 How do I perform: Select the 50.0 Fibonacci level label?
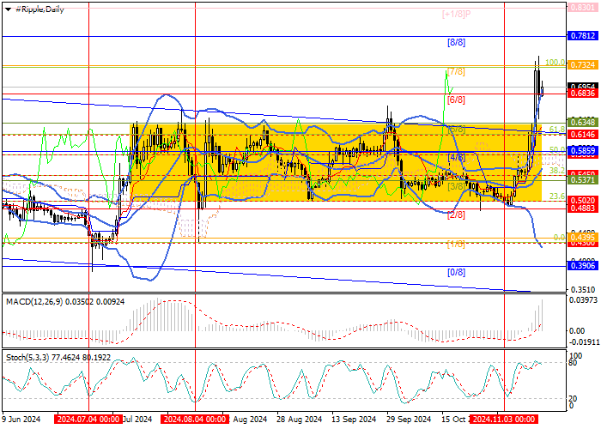557,150
